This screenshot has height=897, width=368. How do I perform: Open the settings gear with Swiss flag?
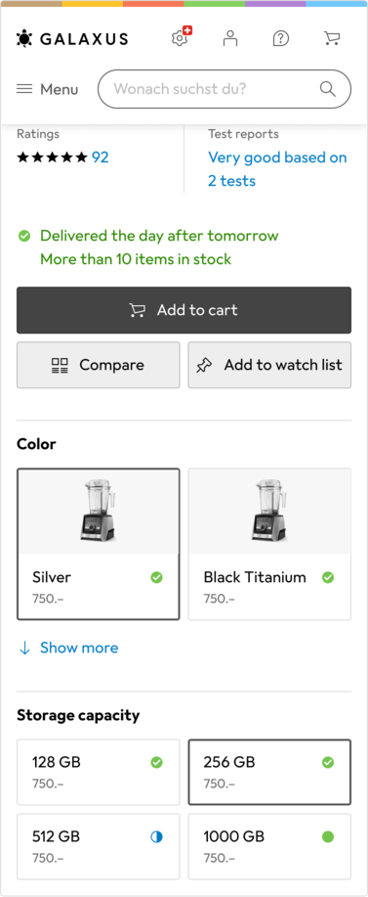click(x=181, y=38)
